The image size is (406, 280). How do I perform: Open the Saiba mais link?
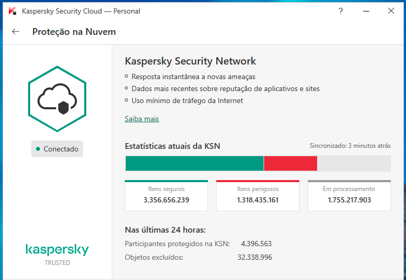coord(141,119)
